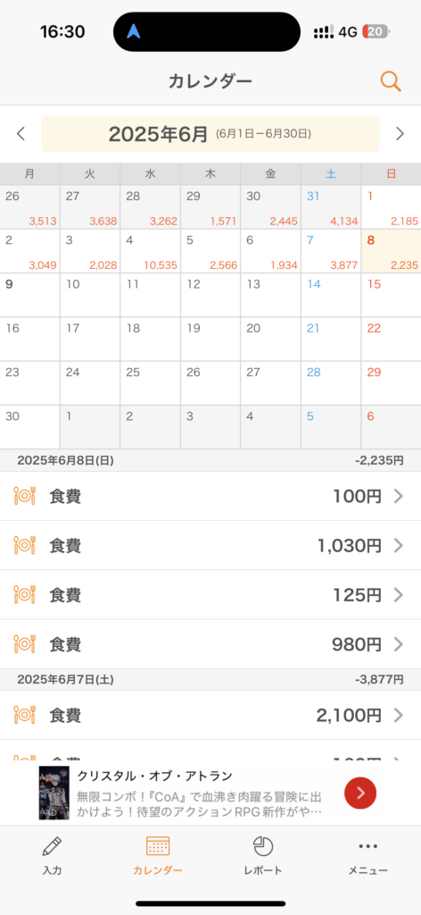
Task: Tap the fork-and-plate icon of the 100円 entry
Action: click(24, 497)
